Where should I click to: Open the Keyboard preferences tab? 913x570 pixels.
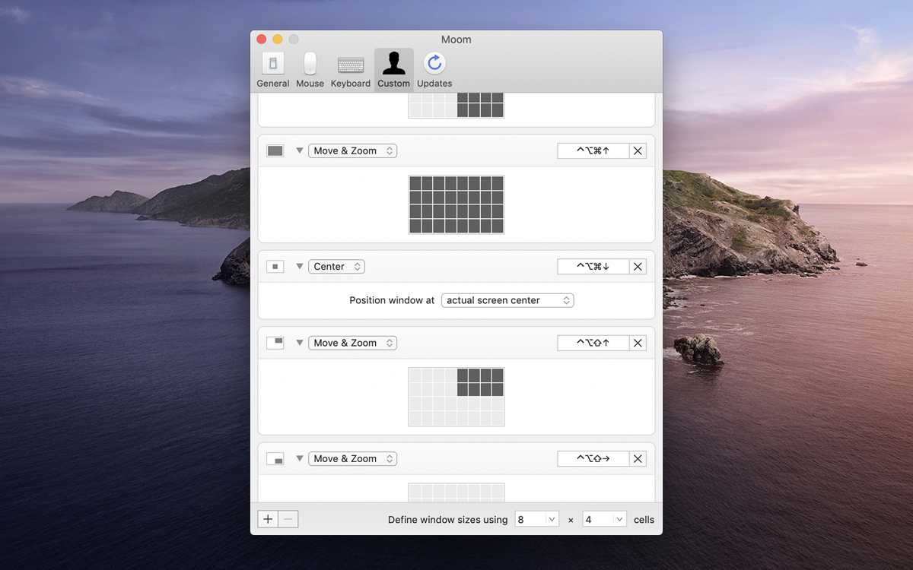[x=351, y=71]
